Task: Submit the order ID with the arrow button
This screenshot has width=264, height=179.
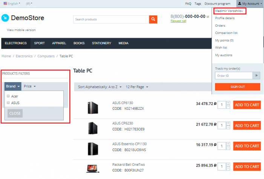Action: pos(256,75)
